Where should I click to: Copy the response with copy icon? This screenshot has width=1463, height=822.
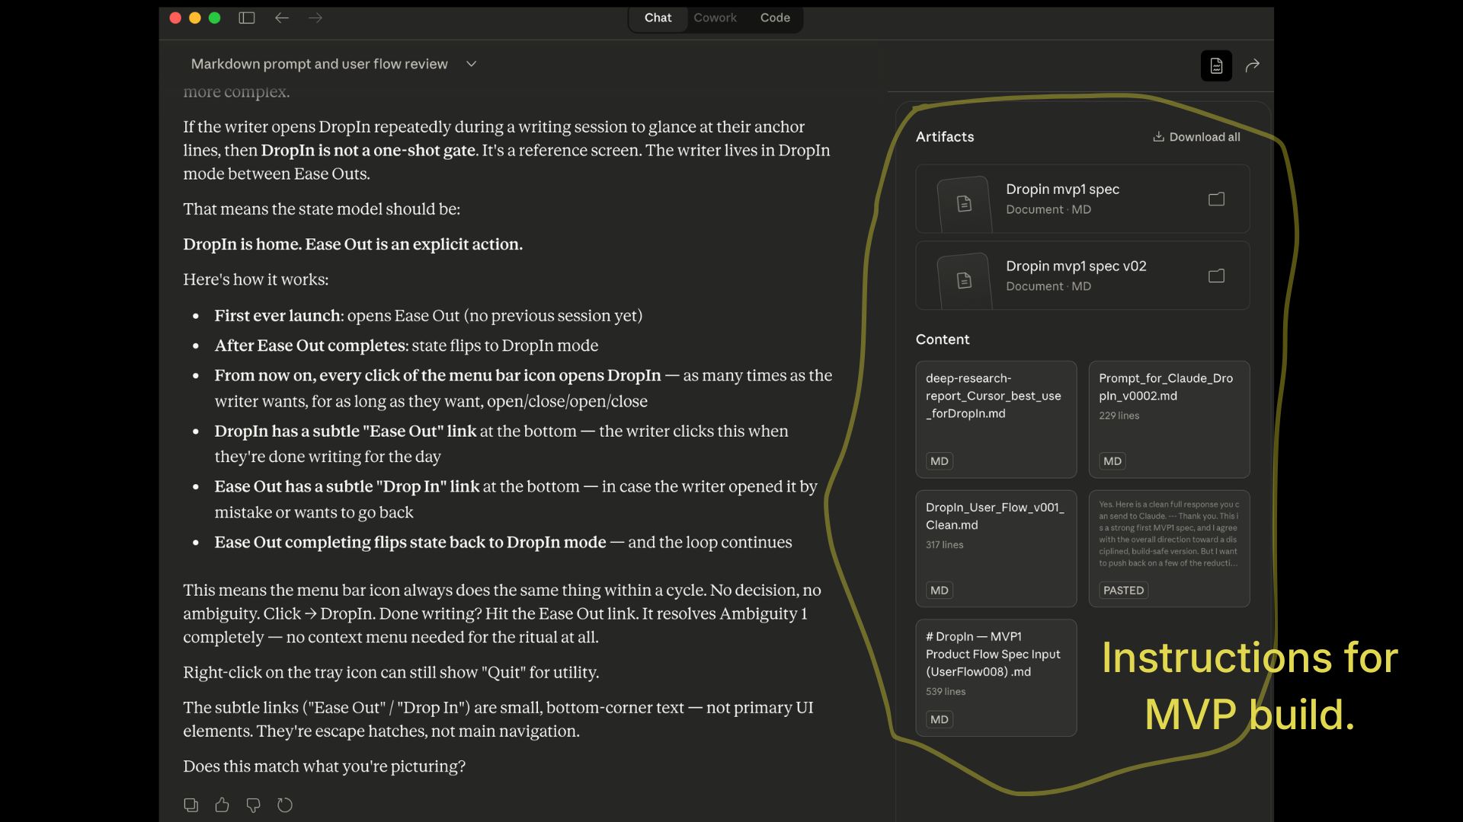[x=191, y=804]
